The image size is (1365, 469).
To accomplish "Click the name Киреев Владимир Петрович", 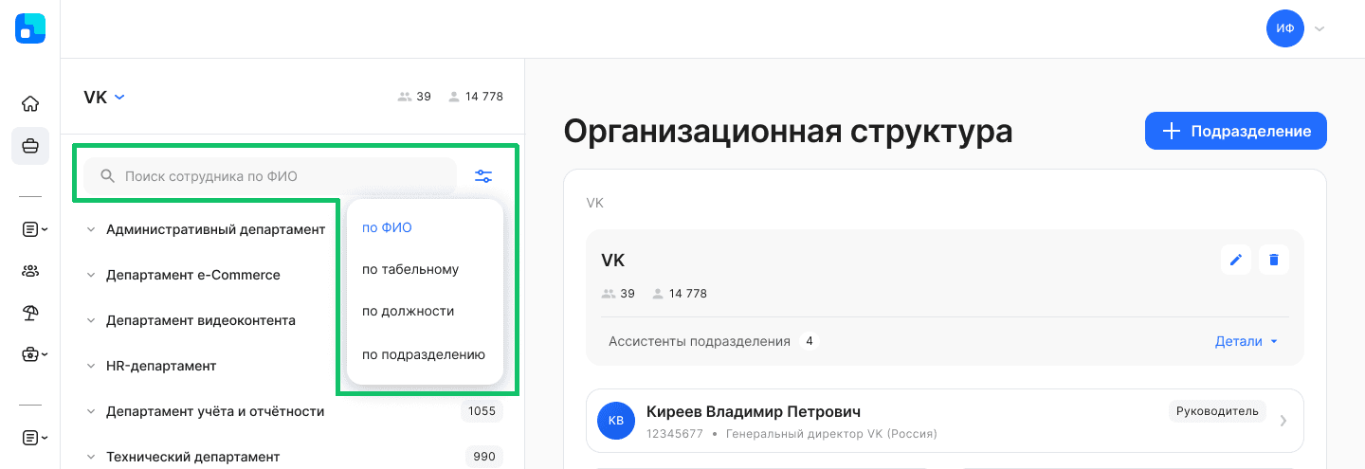I will click(x=754, y=411).
